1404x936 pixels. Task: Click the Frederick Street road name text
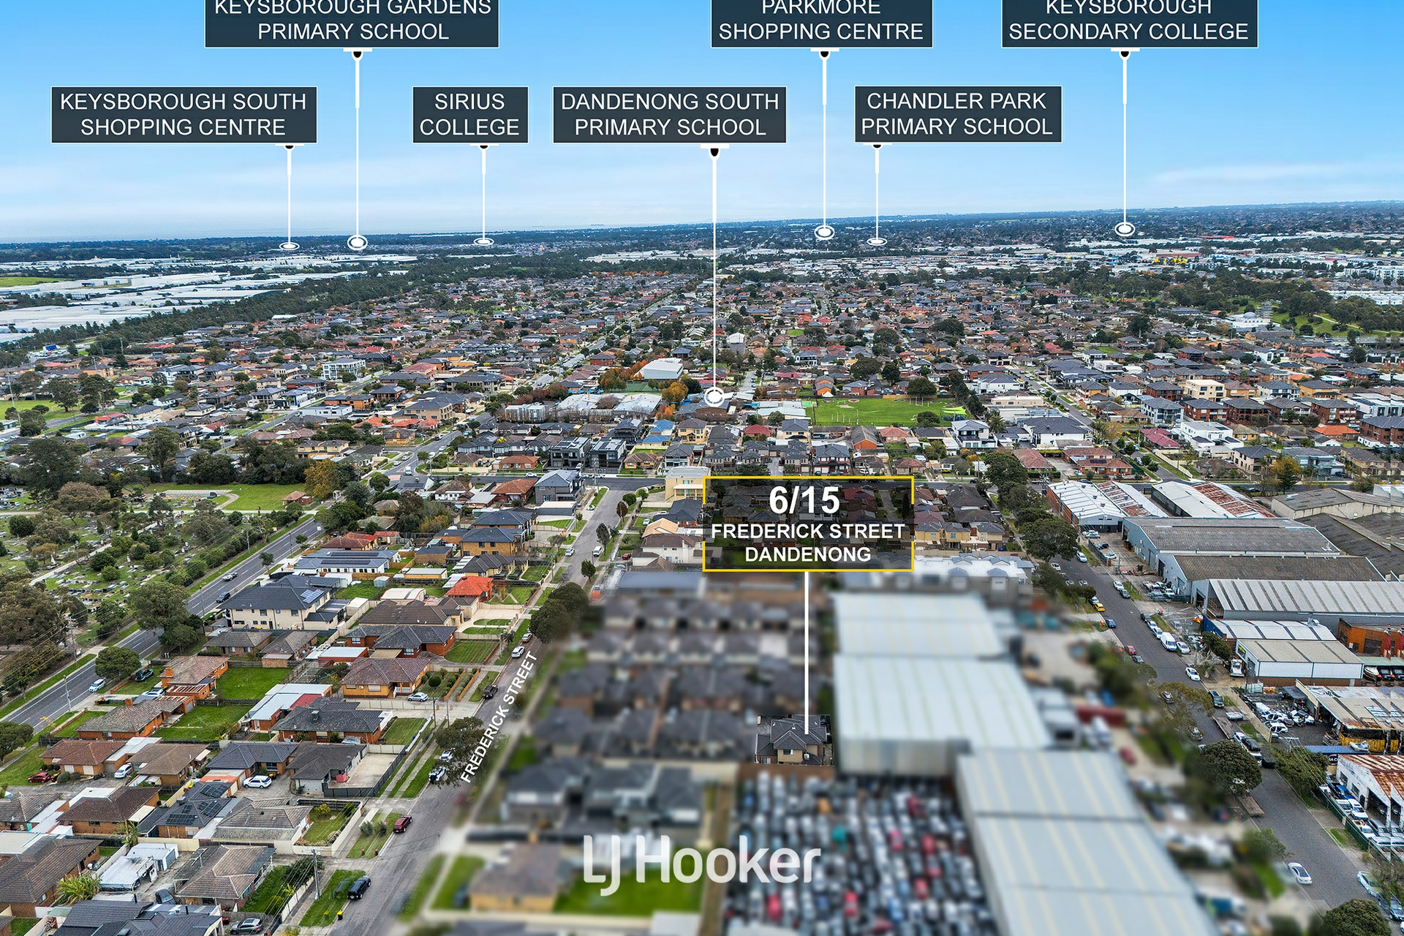(499, 717)
